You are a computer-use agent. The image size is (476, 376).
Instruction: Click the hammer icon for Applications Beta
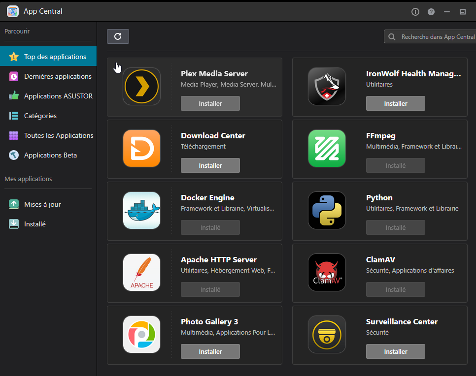(x=14, y=155)
